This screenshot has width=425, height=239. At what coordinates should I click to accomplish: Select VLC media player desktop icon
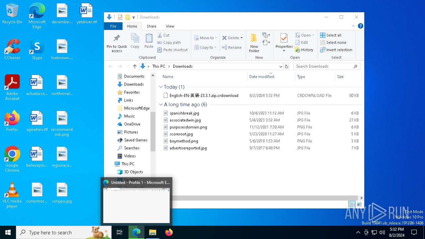coord(12,195)
